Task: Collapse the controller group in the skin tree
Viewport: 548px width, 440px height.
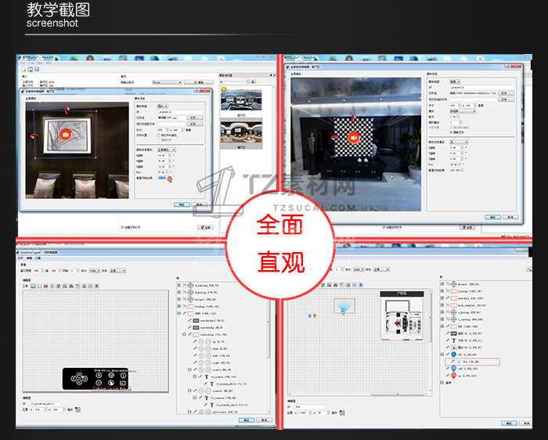Action: tap(184, 334)
